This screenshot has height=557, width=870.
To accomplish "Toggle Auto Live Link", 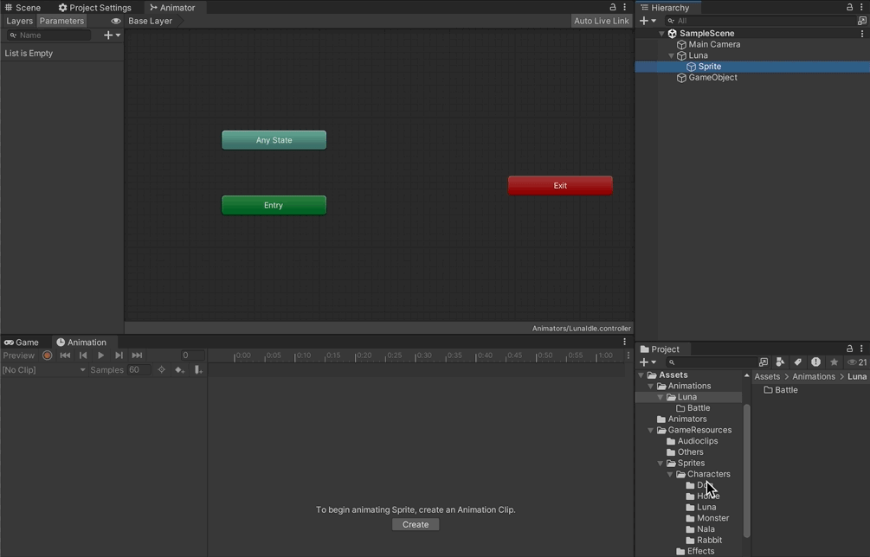I will [x=602, y=21].
